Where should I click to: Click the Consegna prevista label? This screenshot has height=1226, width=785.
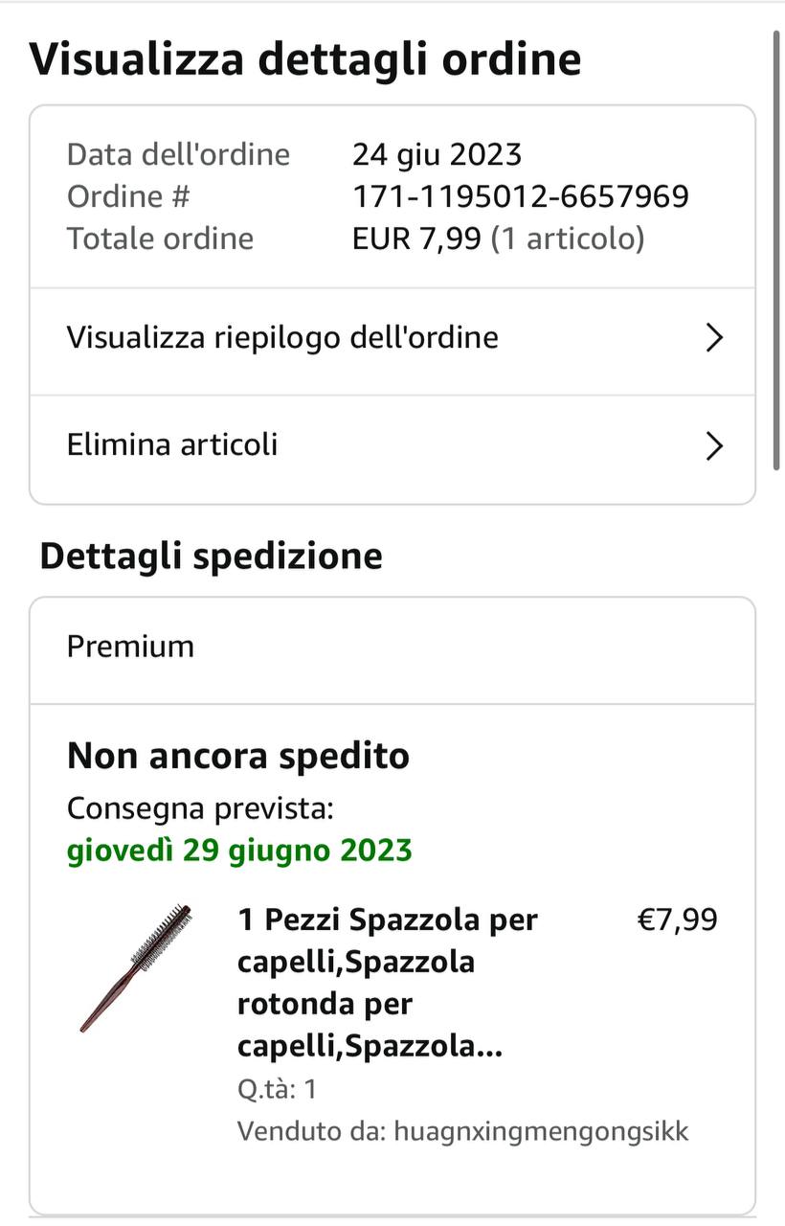click(200, 809)
